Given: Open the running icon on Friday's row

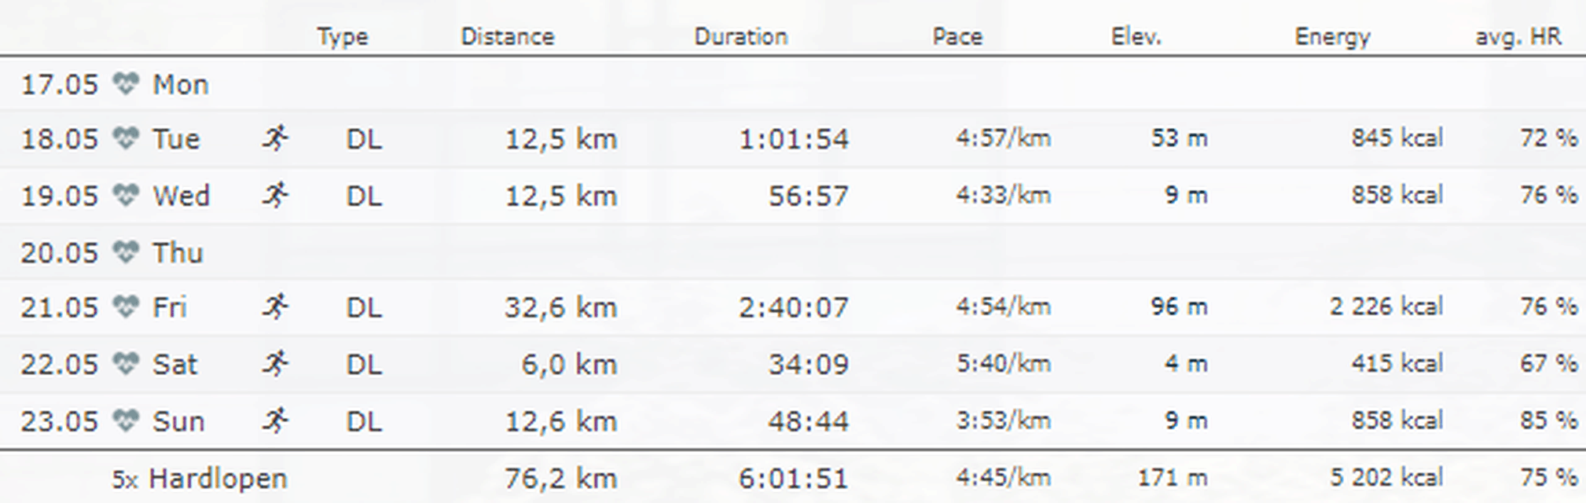Looking at the screenshot, I should (x=275, y=307).
